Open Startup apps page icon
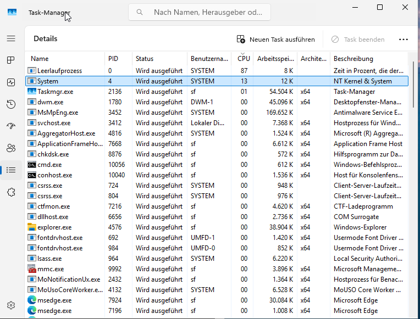The height and width of the screenshot is (319, 420). tap(11, 126)
